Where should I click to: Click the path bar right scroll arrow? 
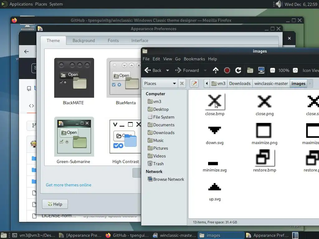(310, 83)
